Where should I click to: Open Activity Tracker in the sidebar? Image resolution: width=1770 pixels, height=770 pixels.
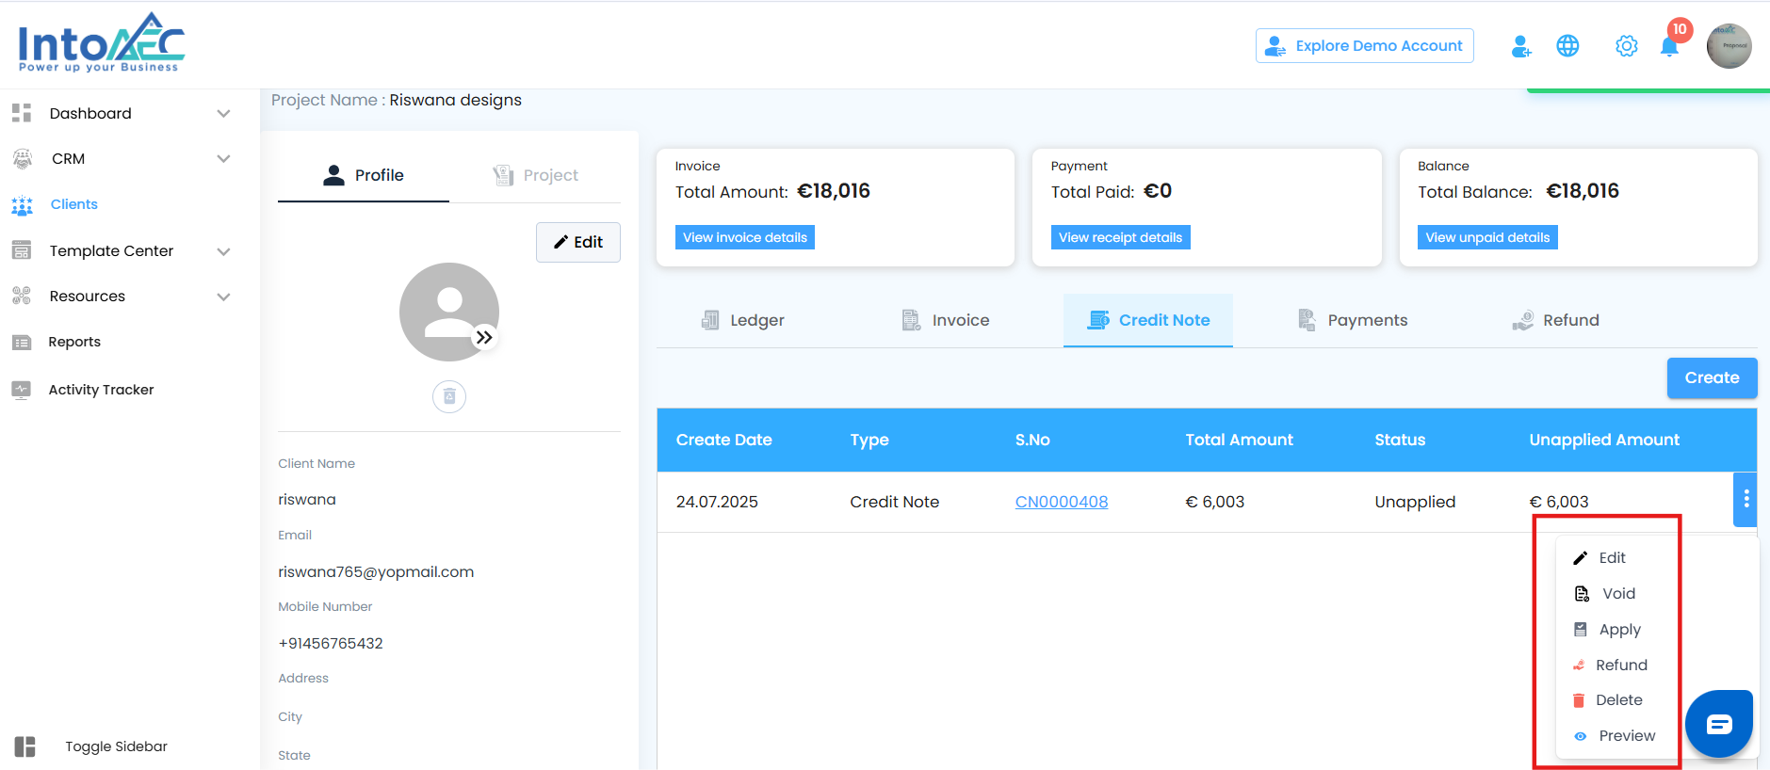pos(102,391)
